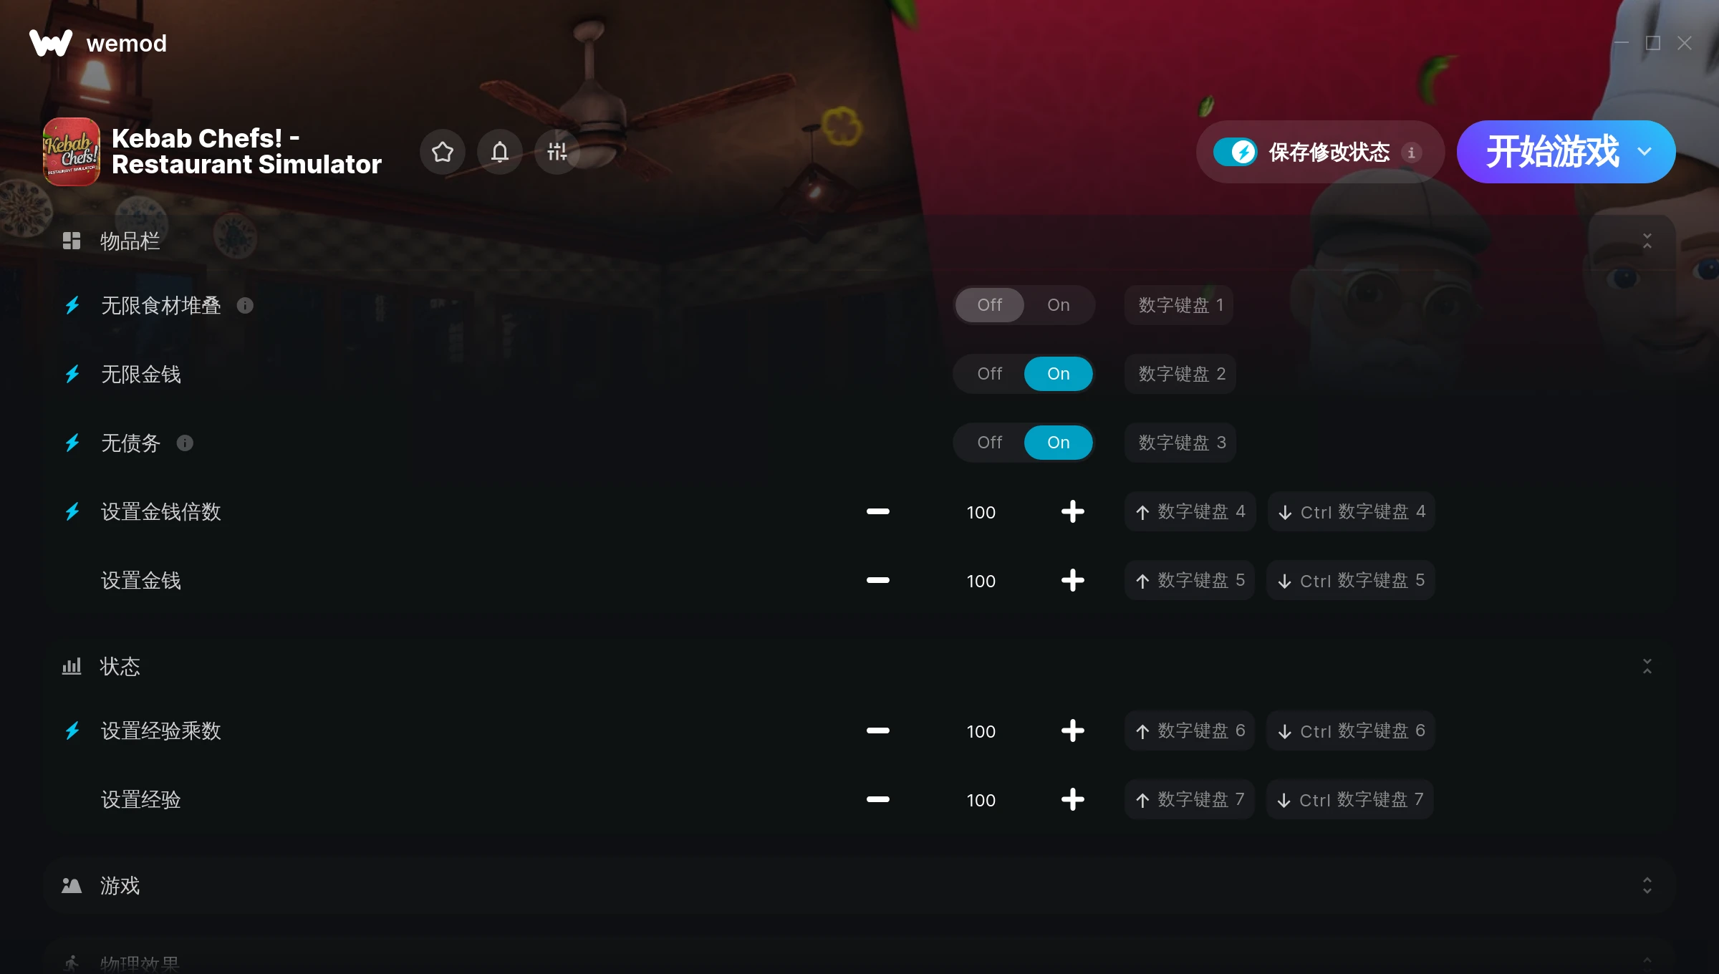Increase 设置经验 with plus icon
This screenshot has width=1719, height=974.
[1072, 799]
